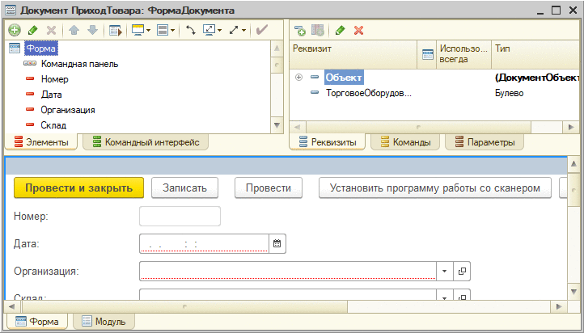Click the Булево type cell
The width and height of the screenshot is (584, 333).
(509, 93)
